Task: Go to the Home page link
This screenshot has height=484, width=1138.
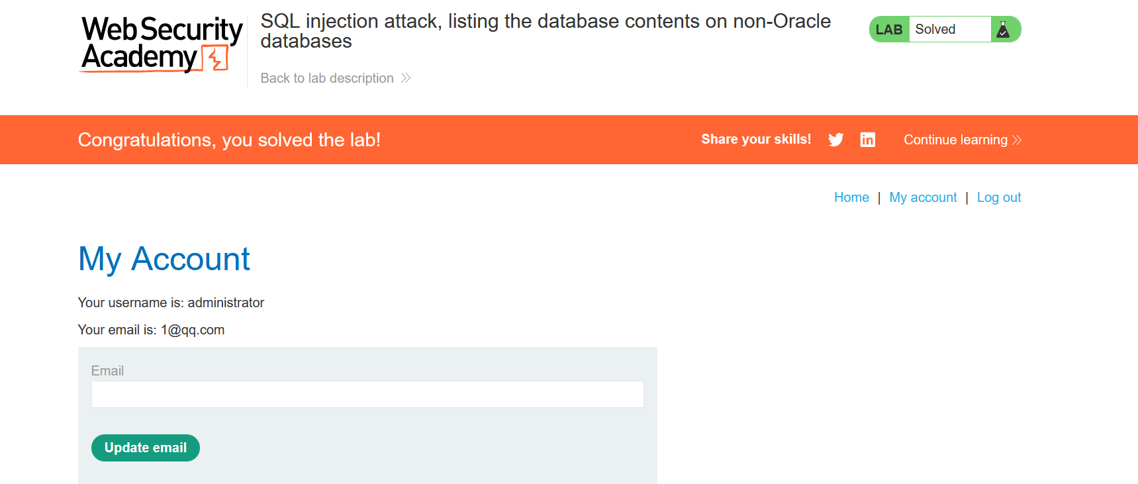Action: click(851, 197)
